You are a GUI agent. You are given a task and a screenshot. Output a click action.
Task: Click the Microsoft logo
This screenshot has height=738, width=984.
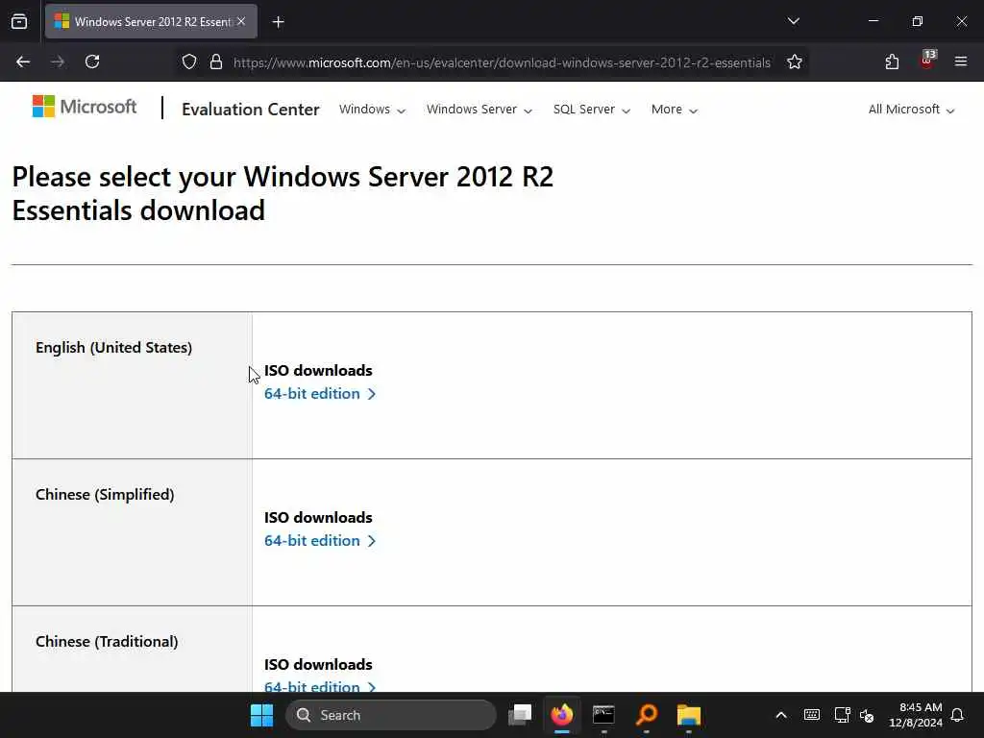click(x=85, y=107)
